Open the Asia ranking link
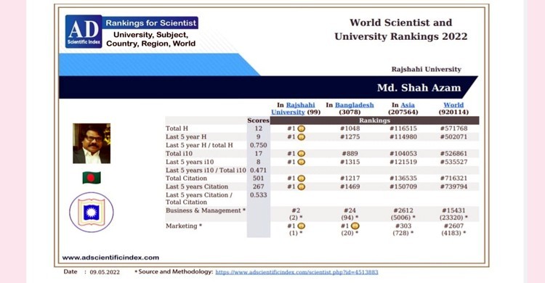545x283 pixels. tap(408, 105)
